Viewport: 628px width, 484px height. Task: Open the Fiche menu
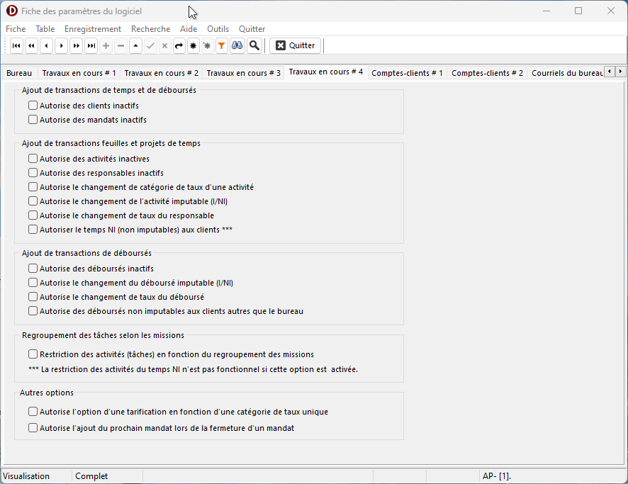tap(16, 29)
